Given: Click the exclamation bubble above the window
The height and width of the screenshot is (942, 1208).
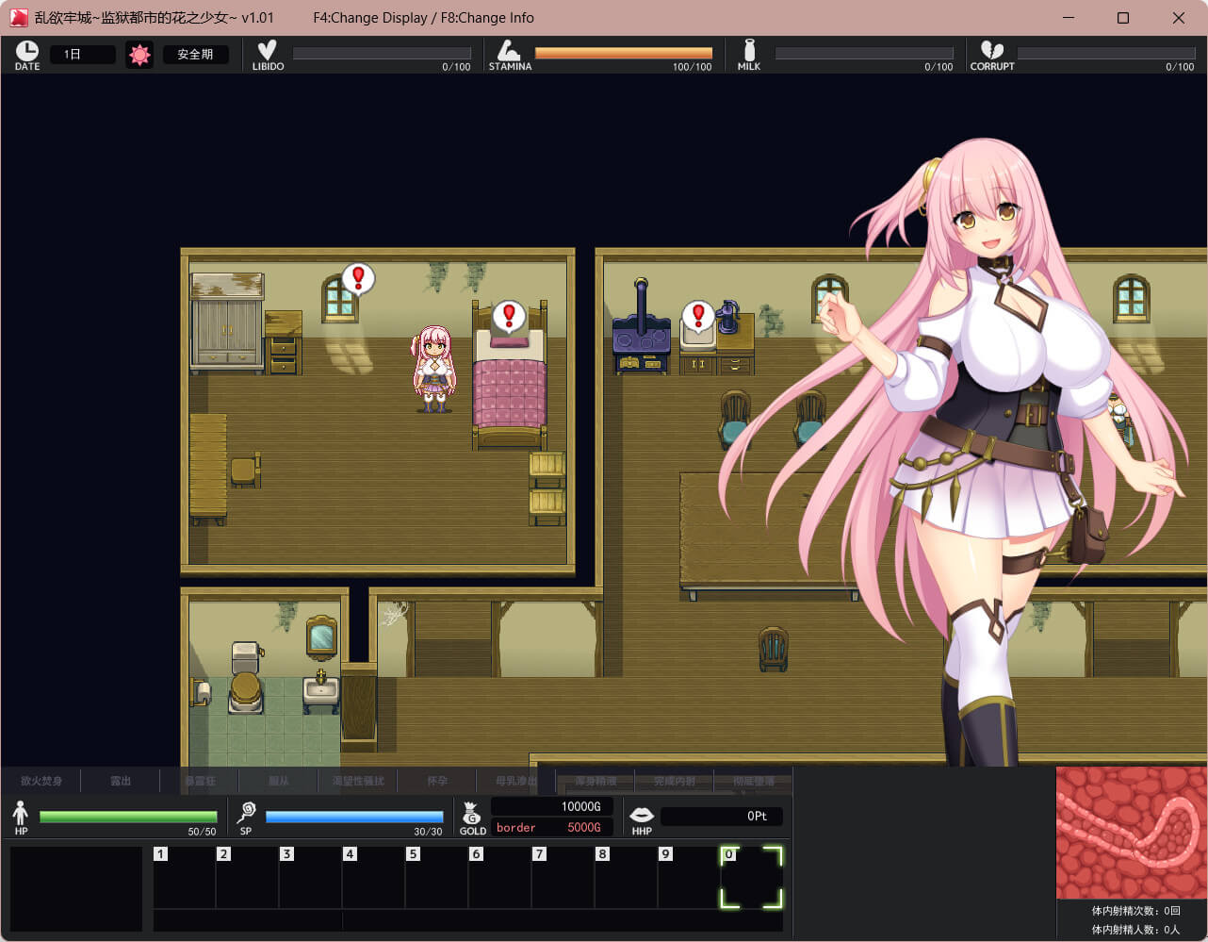Looking at the screenshot, I should (x=358, y=277).
